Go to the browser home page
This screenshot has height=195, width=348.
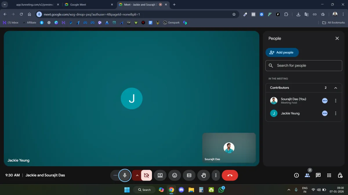(29, 14)
